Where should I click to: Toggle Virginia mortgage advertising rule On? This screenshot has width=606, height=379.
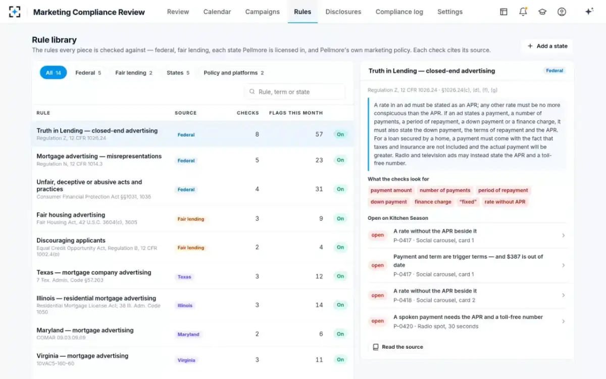[340, 360]
